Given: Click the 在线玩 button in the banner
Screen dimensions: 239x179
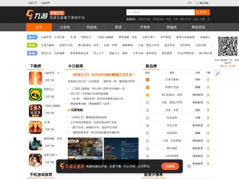Looking at the screenshot, I should 170,166.
